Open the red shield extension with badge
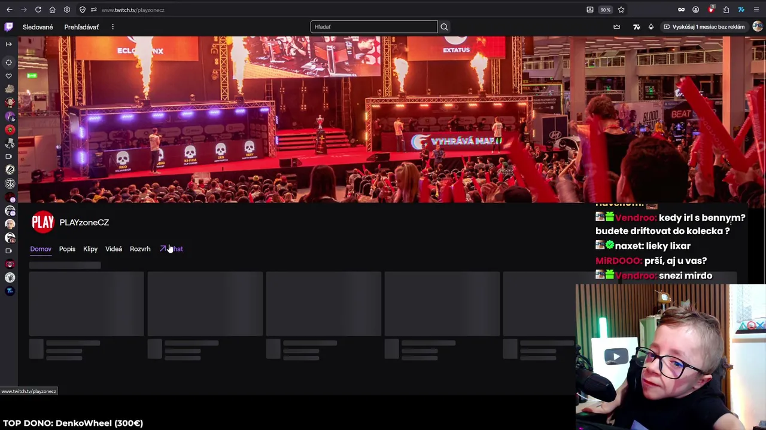This screenshot has width=766, height=430. pos(711,10)
